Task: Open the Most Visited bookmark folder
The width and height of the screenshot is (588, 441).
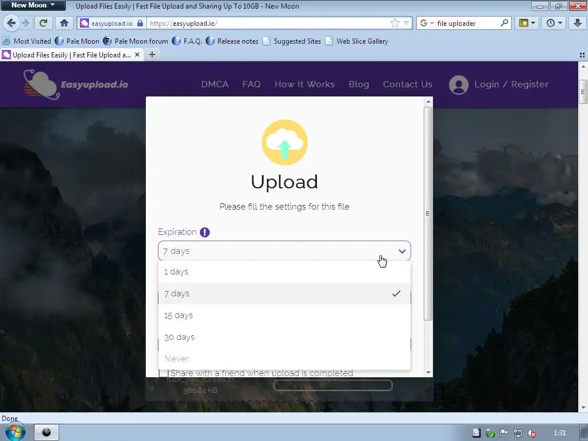Action: 26,41
